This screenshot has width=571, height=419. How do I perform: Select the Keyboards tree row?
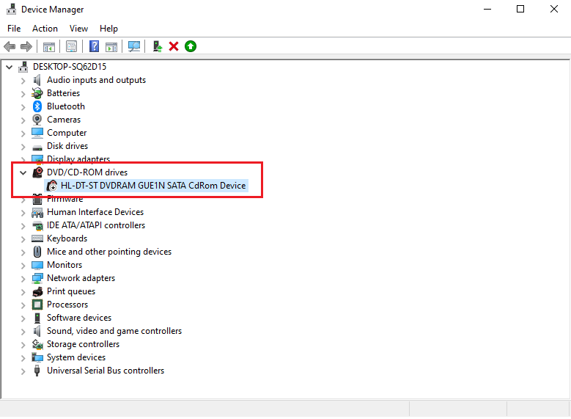(67, 238)
